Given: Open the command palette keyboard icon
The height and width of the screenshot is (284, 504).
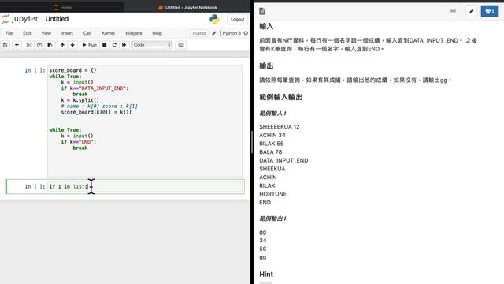Looking at the screenshot, I should click(181, 45).
